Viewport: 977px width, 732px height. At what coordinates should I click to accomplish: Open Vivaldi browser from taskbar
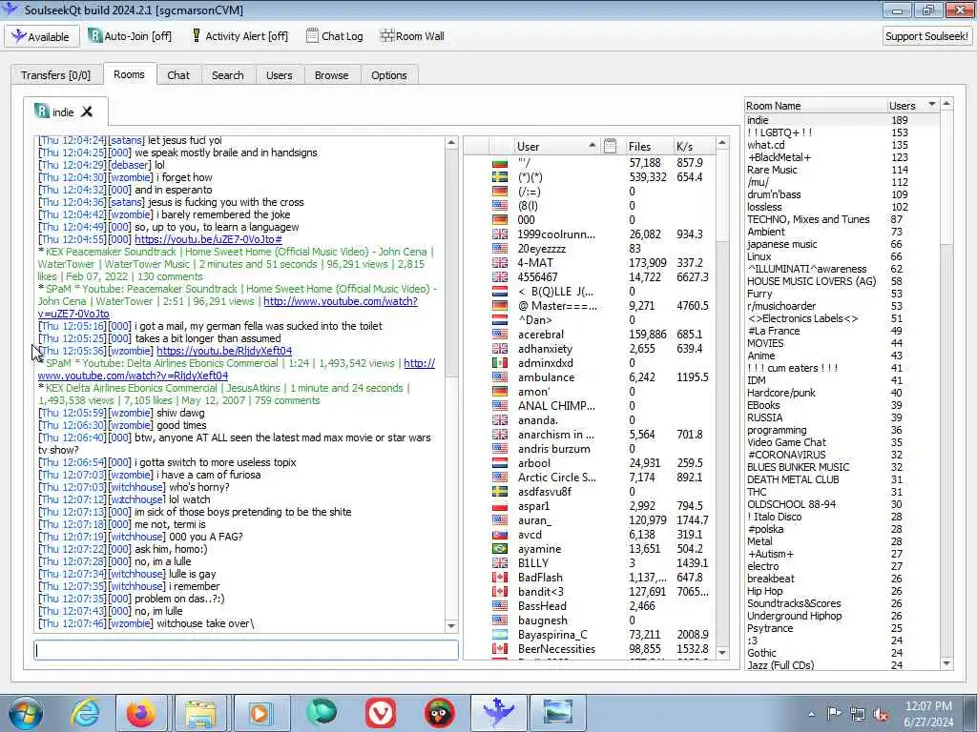pyautogui.click(x=381, y=713)
